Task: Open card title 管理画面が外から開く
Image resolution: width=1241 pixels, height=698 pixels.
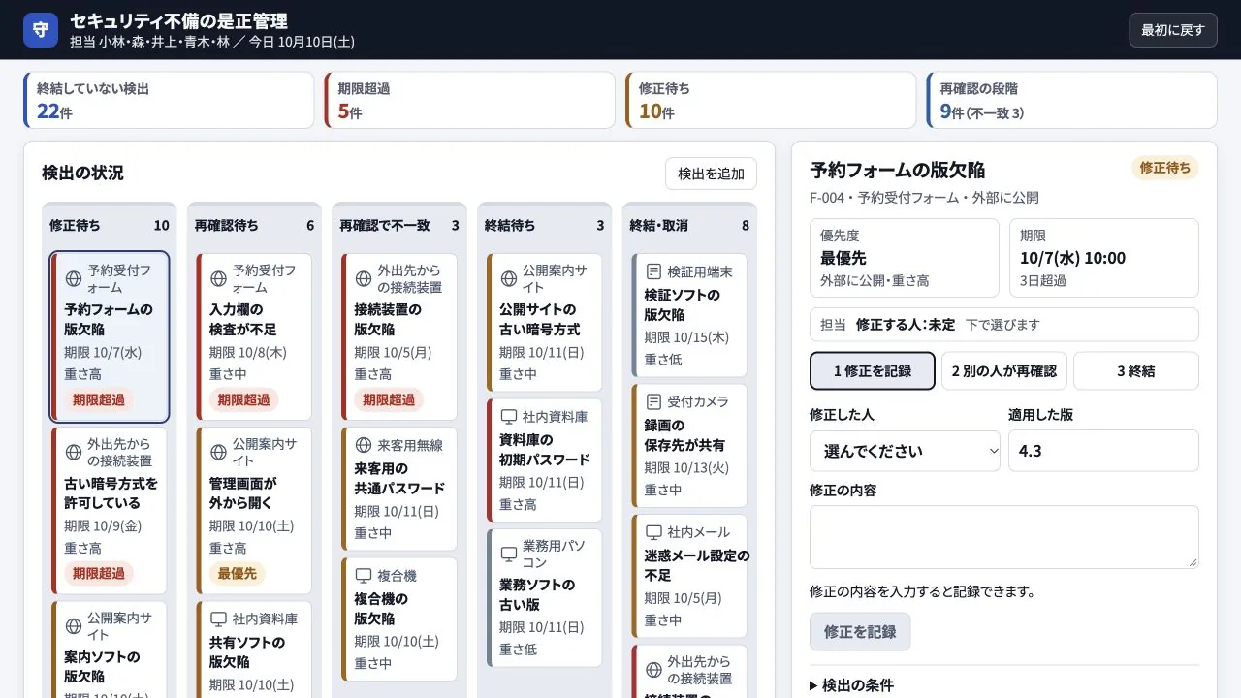Action: [x=243, y=492]
